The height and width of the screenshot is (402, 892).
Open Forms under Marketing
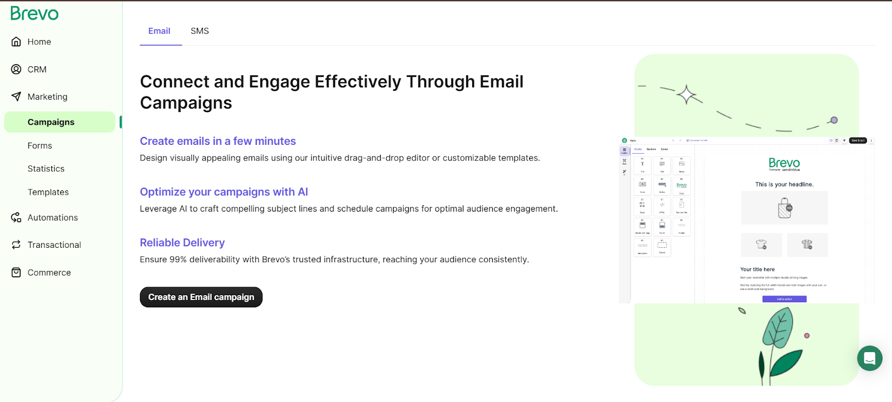coord(40,145)
